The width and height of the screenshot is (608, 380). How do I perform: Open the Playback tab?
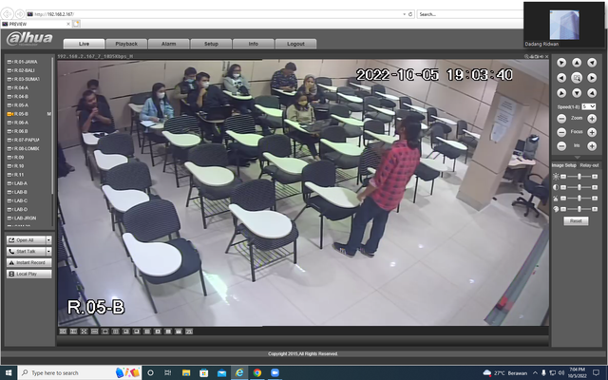126,44
